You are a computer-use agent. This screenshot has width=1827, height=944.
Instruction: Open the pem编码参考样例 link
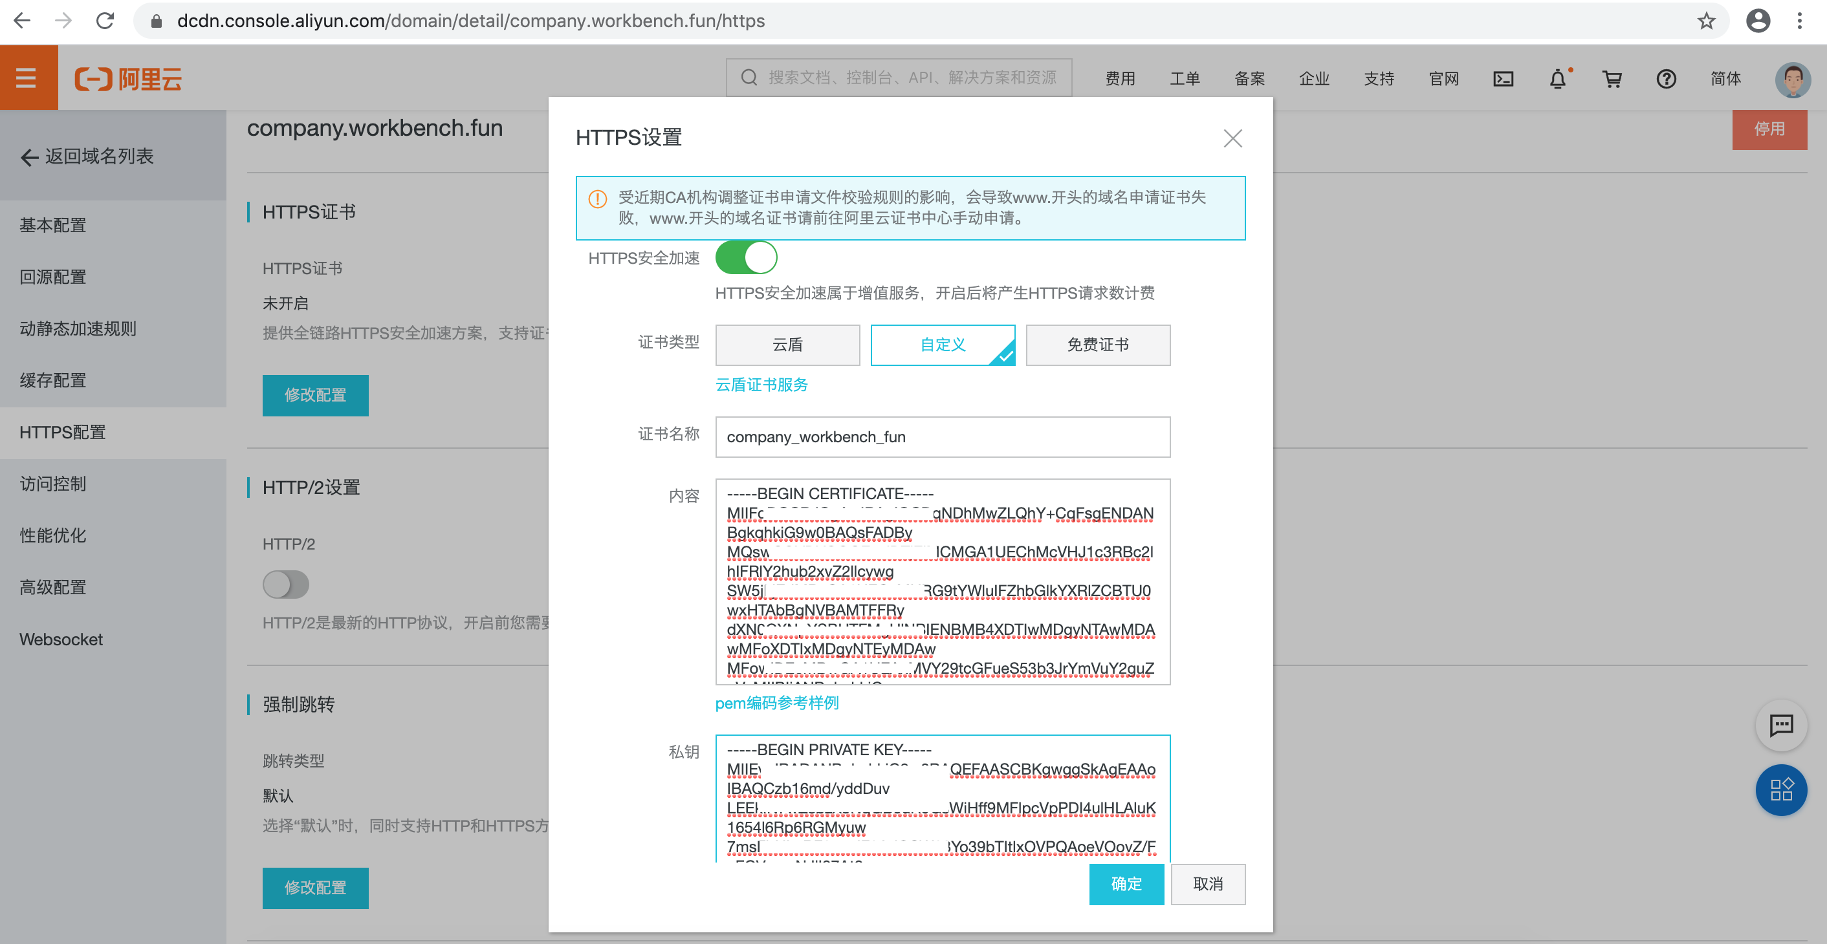776,703
